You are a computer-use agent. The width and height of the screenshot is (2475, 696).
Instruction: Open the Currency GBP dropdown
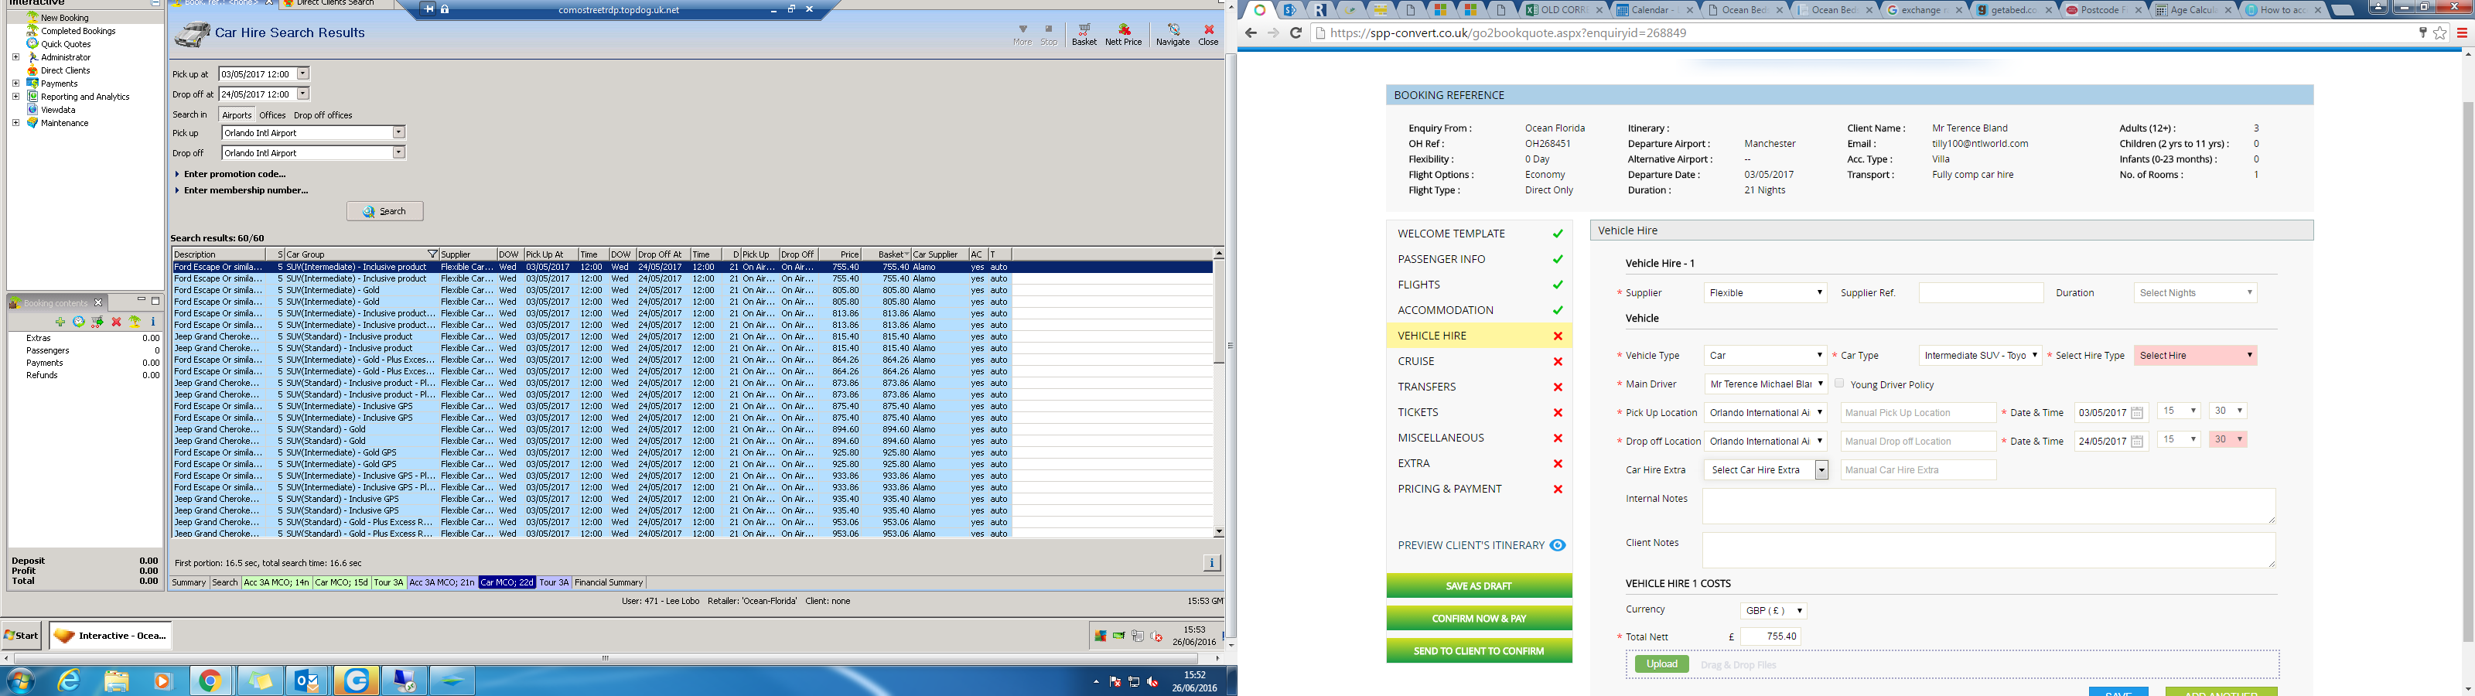[x=1773, y=612]
